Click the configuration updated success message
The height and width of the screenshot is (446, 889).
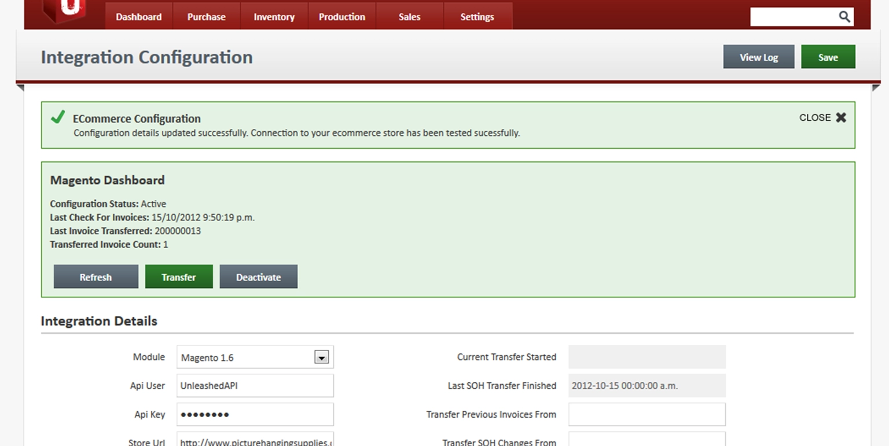(x=297, y=133)
